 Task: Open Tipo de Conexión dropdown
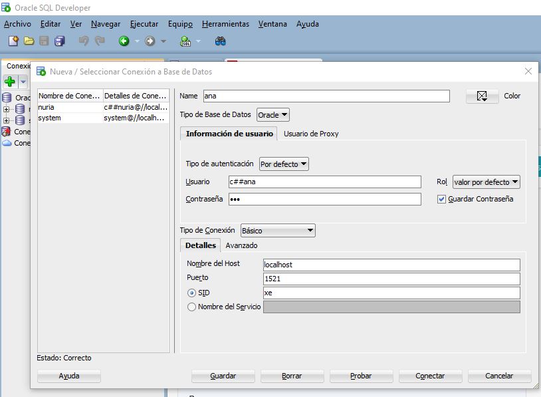click(278, 230)
